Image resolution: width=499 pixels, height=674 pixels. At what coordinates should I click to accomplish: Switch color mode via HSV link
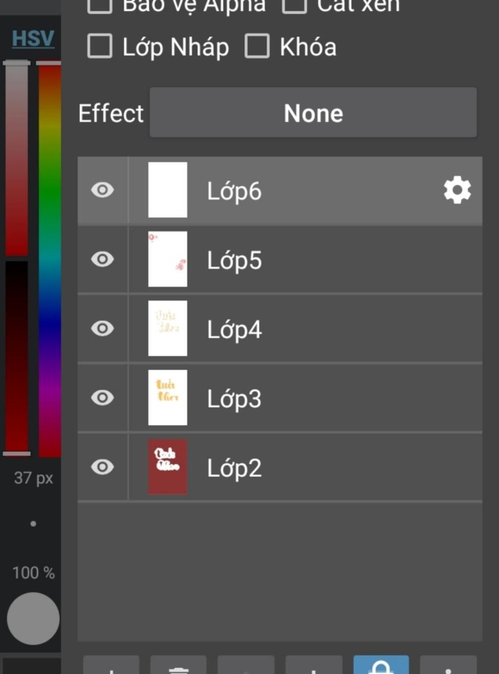pos(33,38)
